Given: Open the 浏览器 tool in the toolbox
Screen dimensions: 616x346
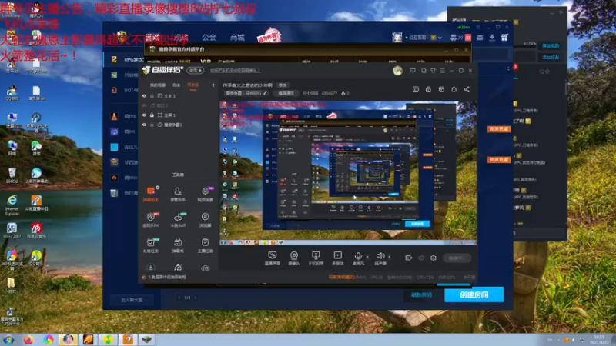Looking at the screenshot, I should coord(205,220).
